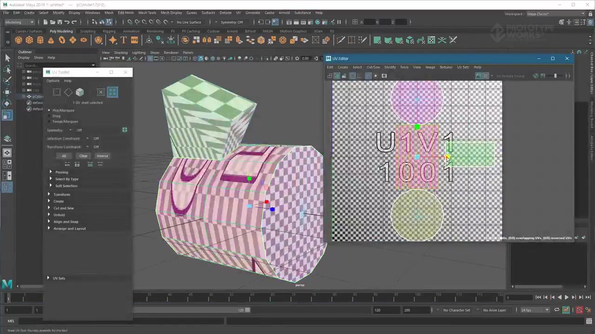Click the Select tool arrow in toolbox
The width and height of the screenshot is (595, 334).
(x=7, y=58)
